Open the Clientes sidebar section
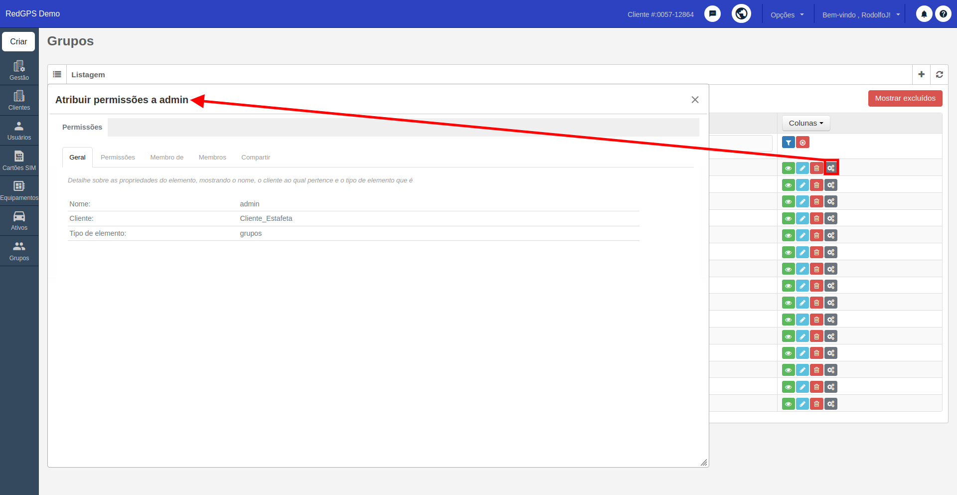This screenshot has height=495, width=957. tap(19, 100)
